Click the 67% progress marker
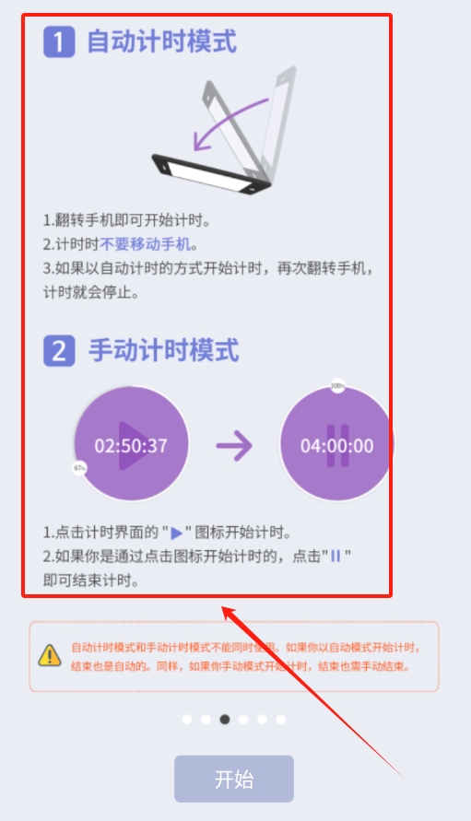The image size is (471, 821). [79, 468]
